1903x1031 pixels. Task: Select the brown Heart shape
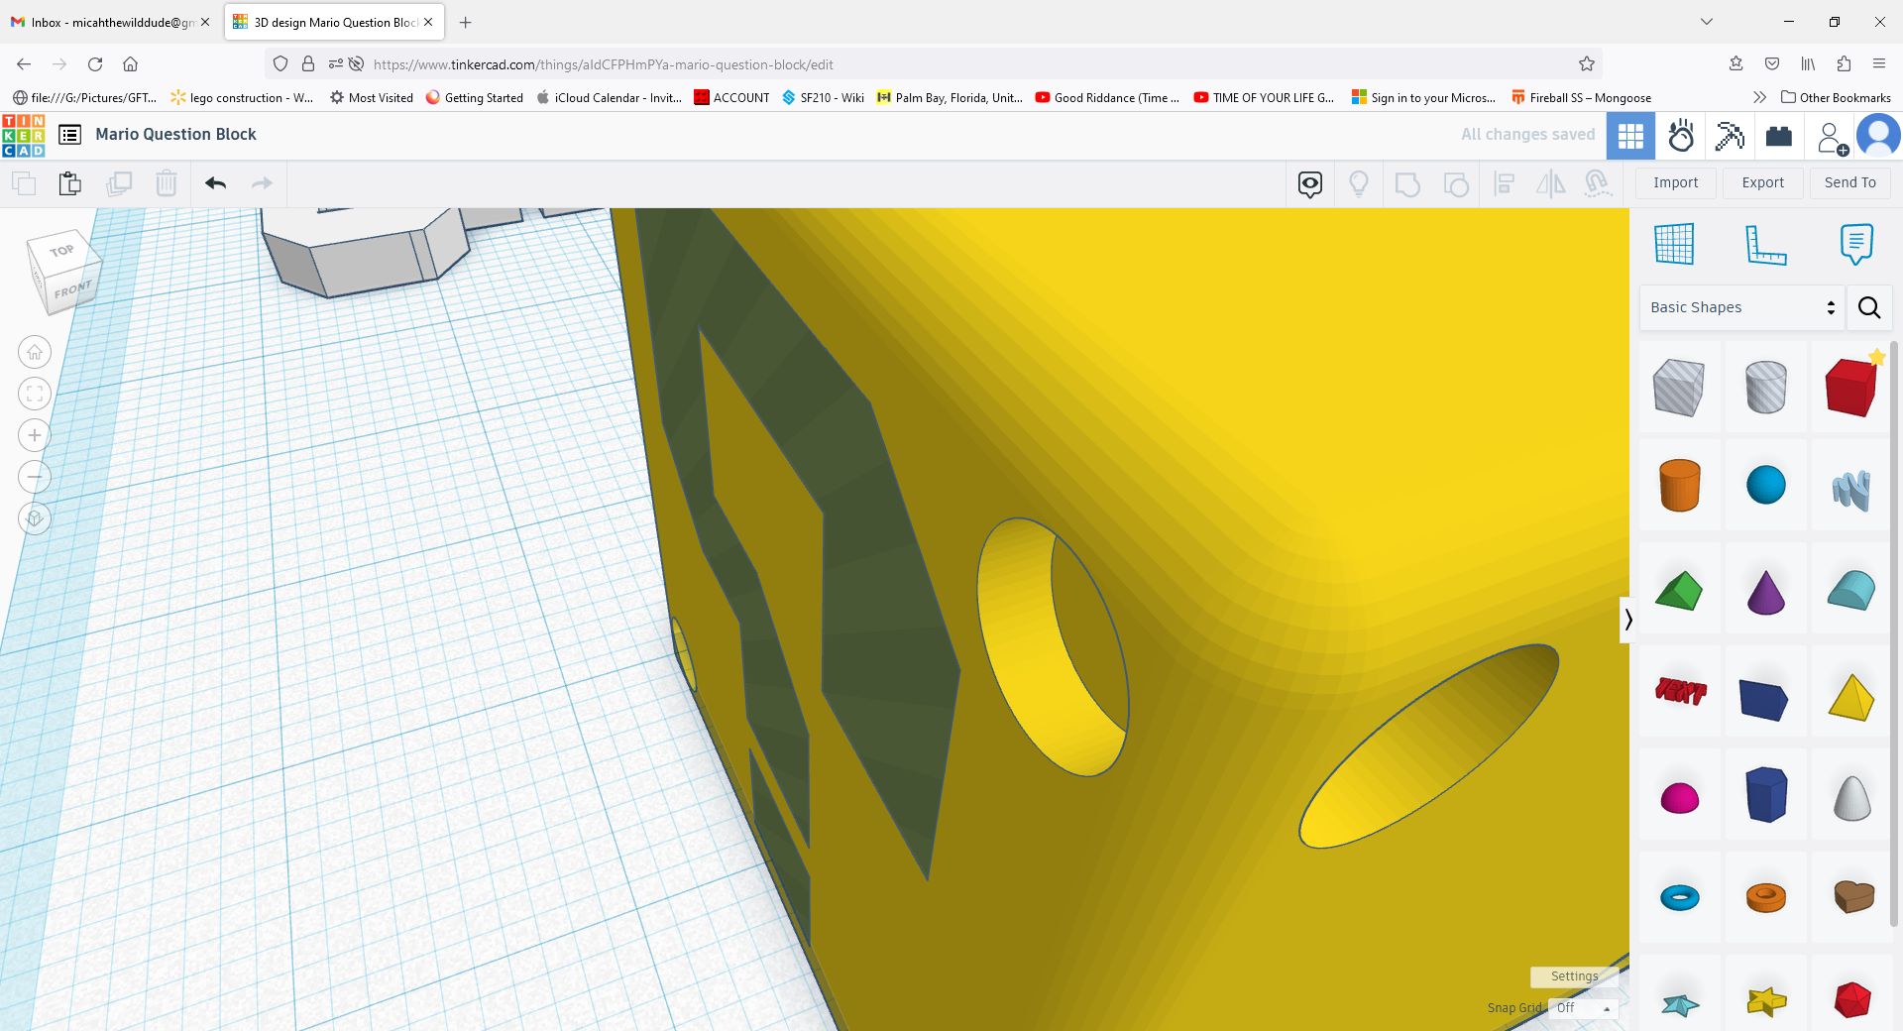(1852, 896)
